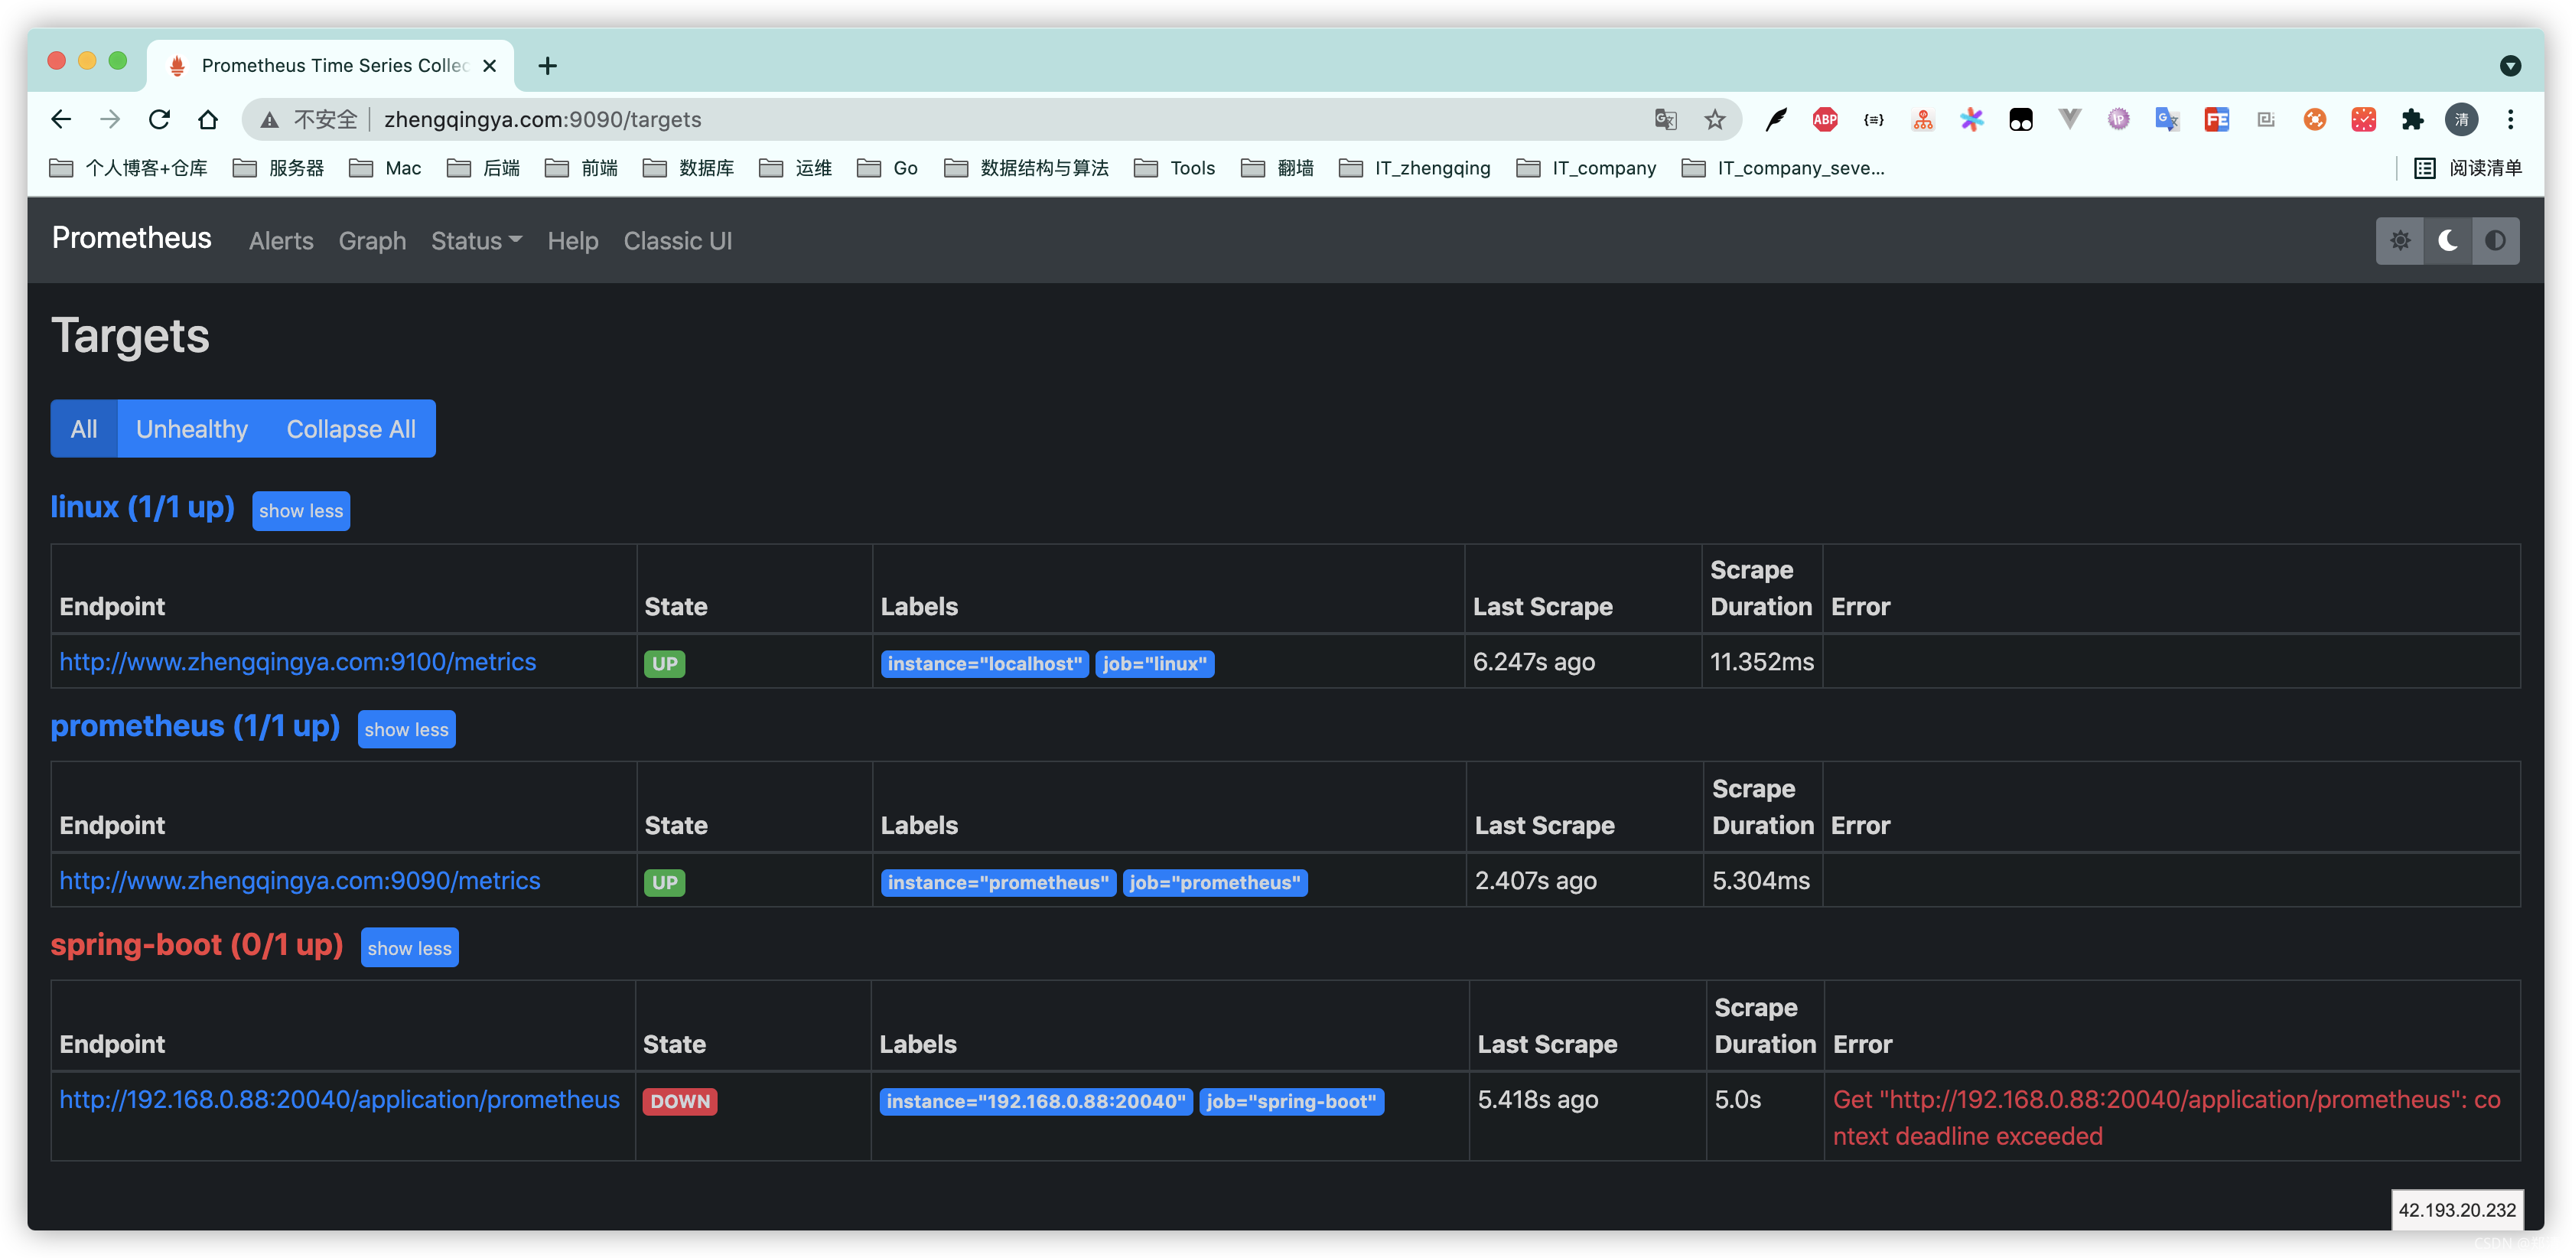Reload the targets page
2572x1258 pixels.
click(159, 120)
